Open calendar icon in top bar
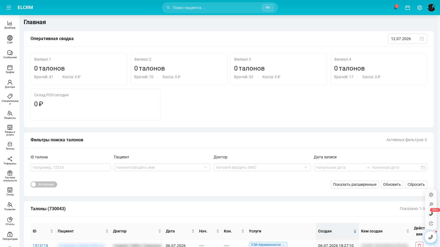Viewport: 440px width, 247px height. tap(408, 8)
